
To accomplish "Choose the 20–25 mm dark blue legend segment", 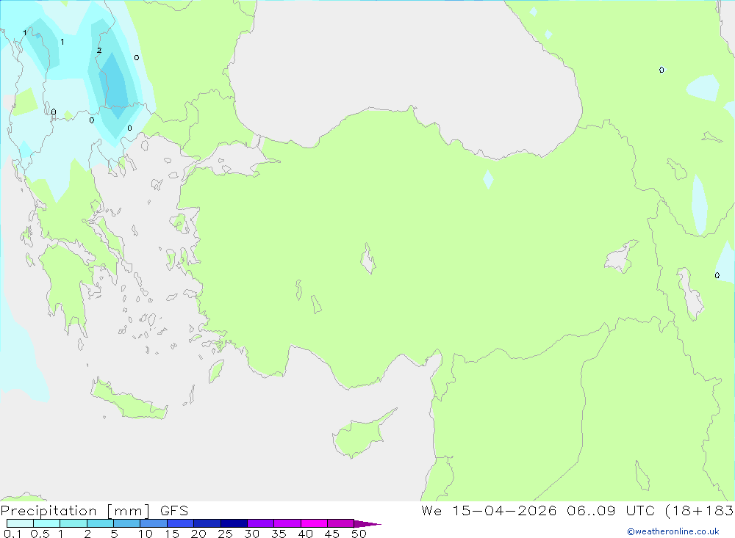I will tap(207, 523).
